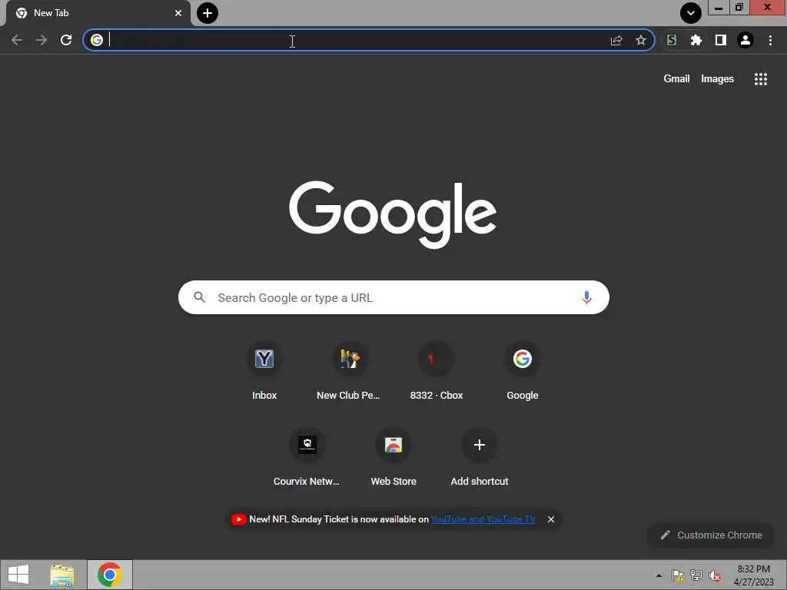Dismiss the NFL Sunday Ticket promo
Viewport: 787px width, 590px height.
click(x=550, y=519)
